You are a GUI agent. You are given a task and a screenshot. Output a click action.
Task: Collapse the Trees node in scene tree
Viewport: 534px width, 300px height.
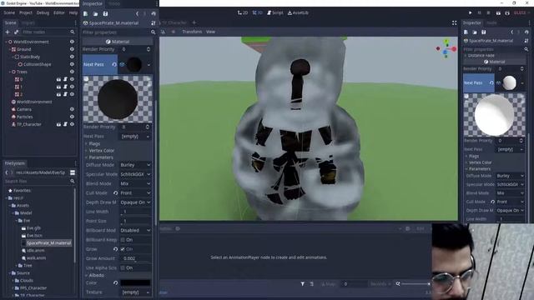tap(9, 72)
